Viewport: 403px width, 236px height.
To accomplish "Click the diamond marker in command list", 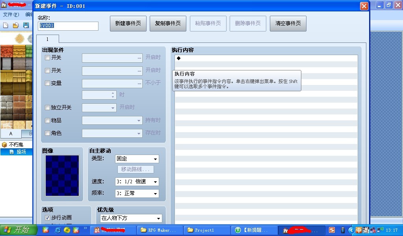I will [178, 58].
